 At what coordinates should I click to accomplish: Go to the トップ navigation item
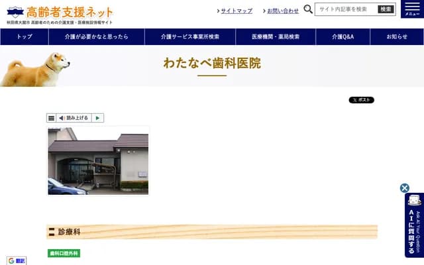pos(25,37)
